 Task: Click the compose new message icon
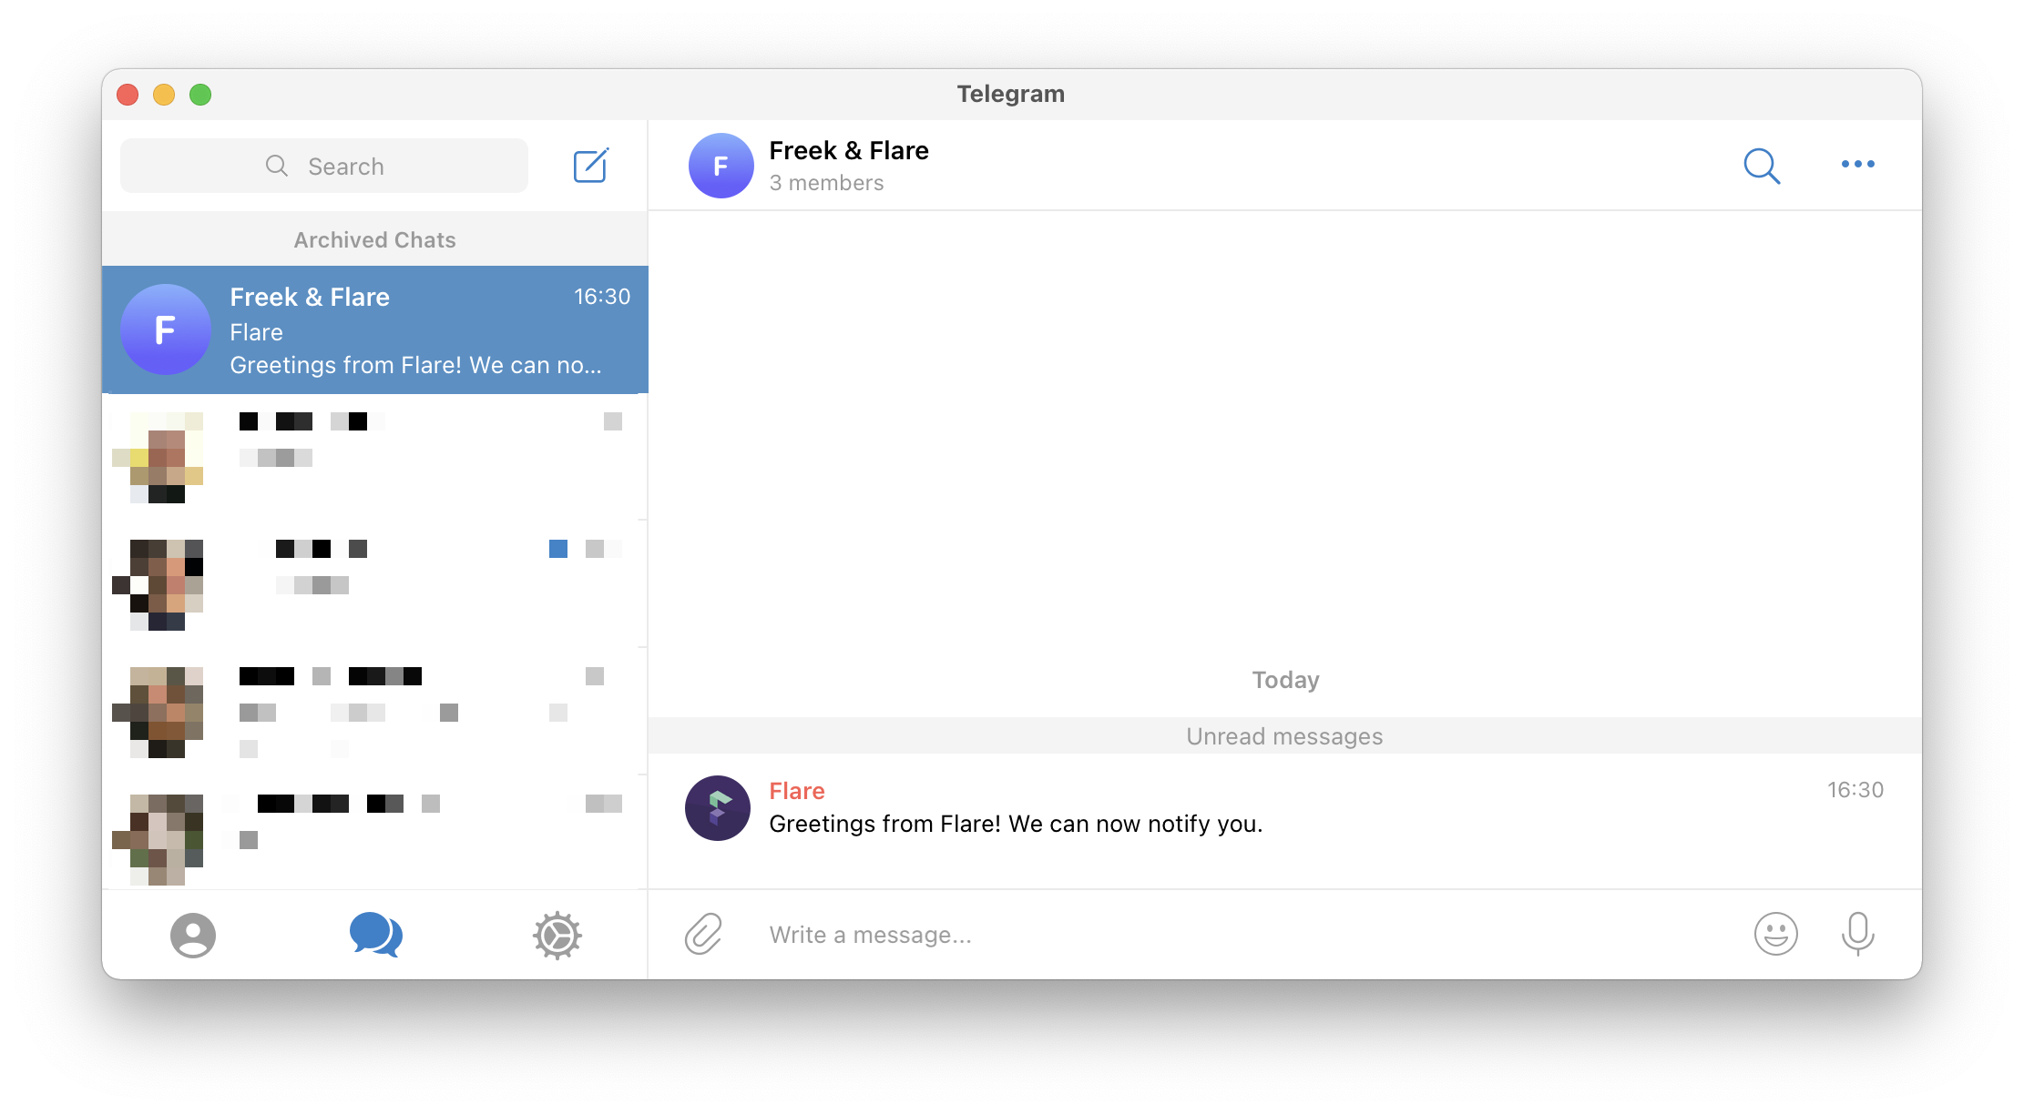(590, 166)
